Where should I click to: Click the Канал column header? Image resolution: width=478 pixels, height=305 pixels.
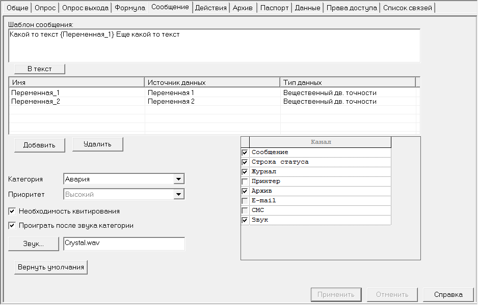[x=321, y=142]
